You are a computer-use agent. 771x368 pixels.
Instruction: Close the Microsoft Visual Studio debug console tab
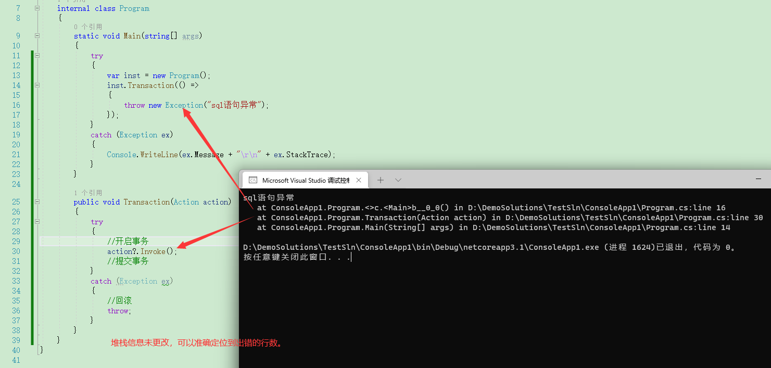click(x=358, y=180)
